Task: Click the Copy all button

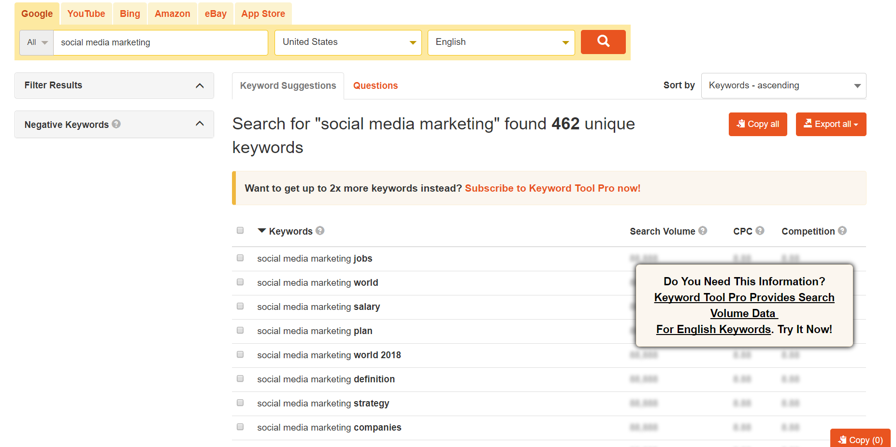Action: coord(758,124)
